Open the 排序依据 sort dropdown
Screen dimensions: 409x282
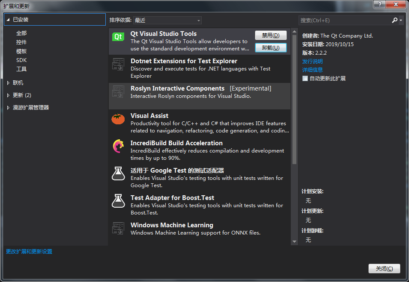click(x=167, y=20)
